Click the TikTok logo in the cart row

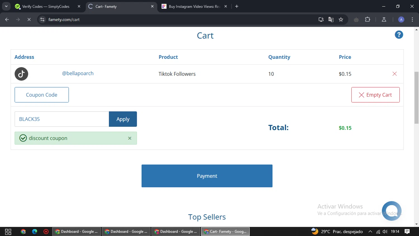[21, 74]
